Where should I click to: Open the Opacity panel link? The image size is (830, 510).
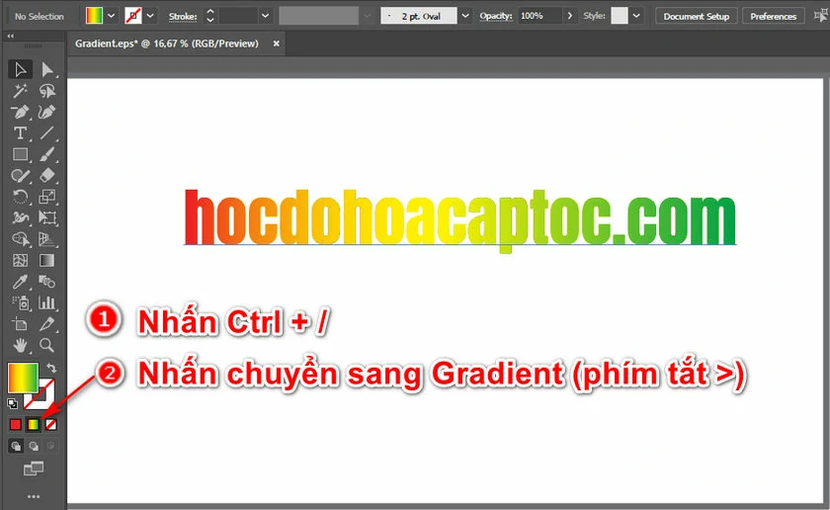495,16
